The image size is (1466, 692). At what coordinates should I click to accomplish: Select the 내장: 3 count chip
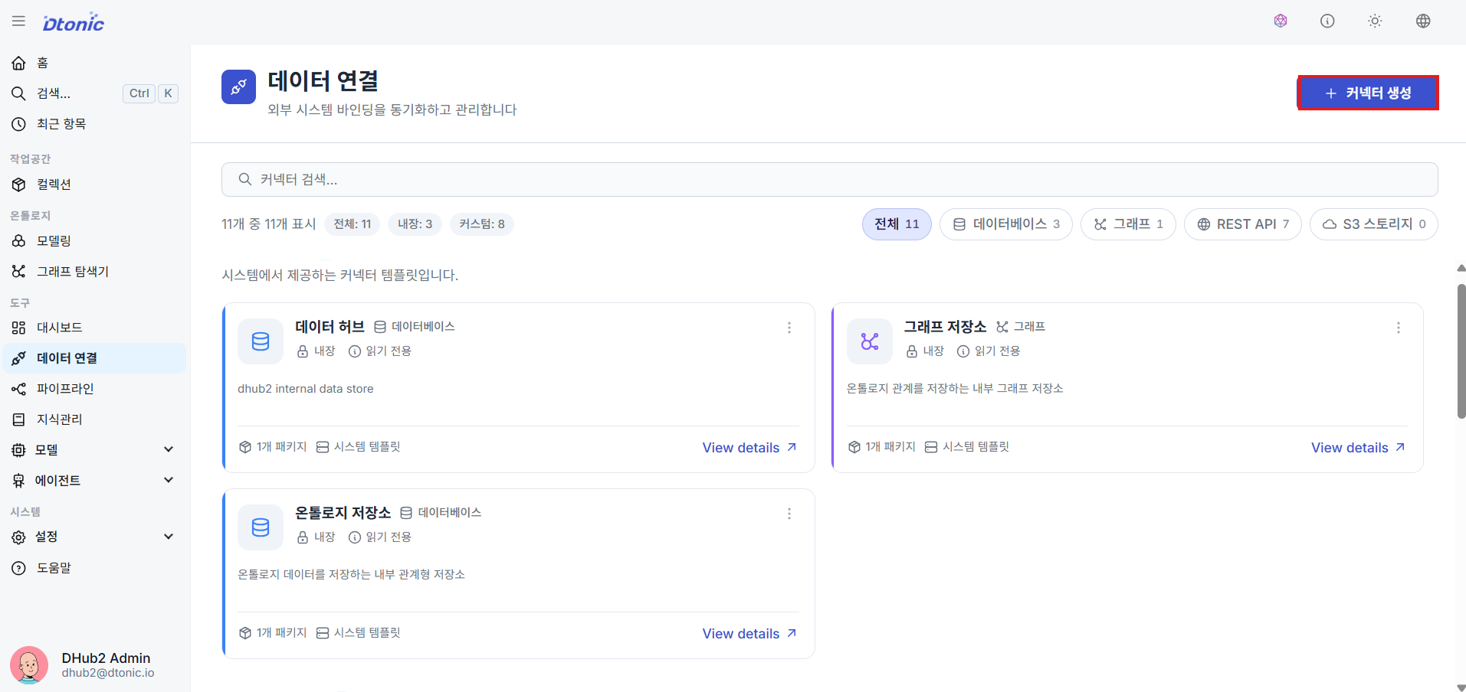(x=415, y=224)
